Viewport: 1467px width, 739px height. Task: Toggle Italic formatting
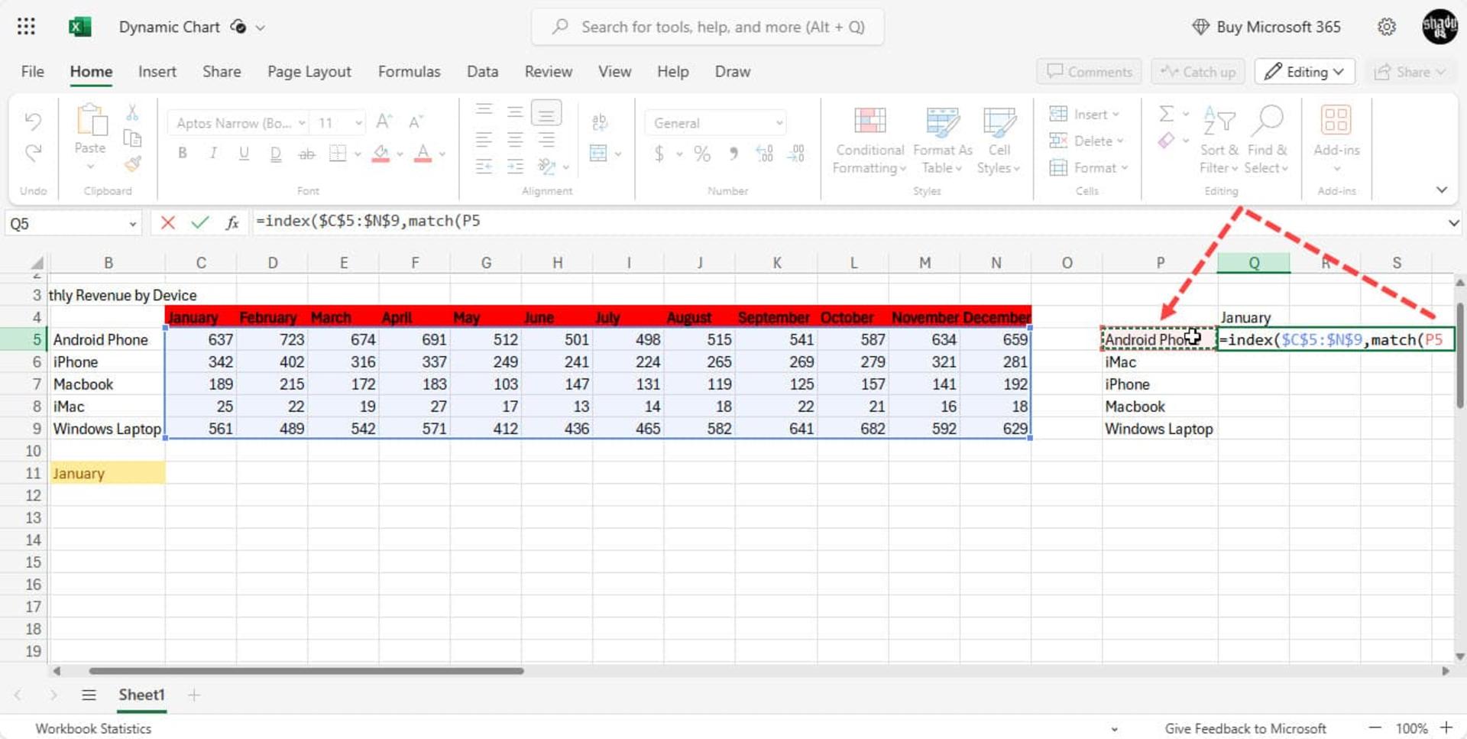(x=213, y=153)
